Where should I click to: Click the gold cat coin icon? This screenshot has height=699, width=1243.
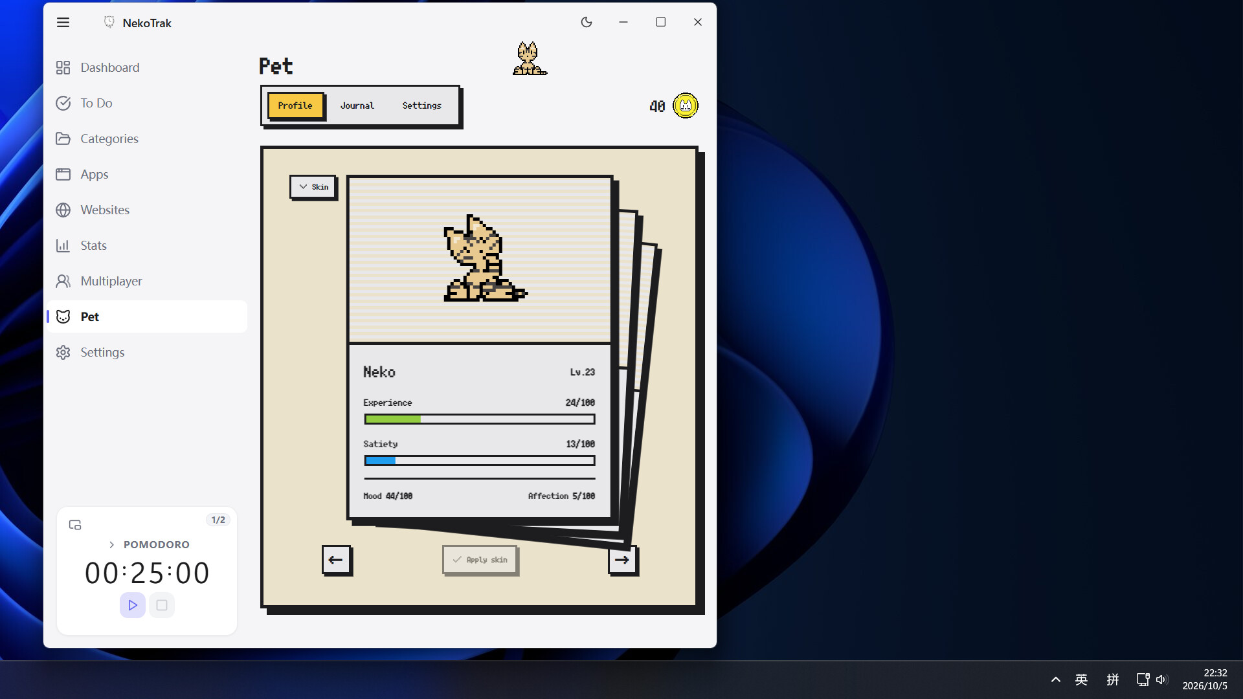click(x=686, y=105)
